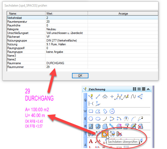The height and width of the screenshot is (149, 167).
Task: Select the circle tool
Action: click(x=91, y=119)
